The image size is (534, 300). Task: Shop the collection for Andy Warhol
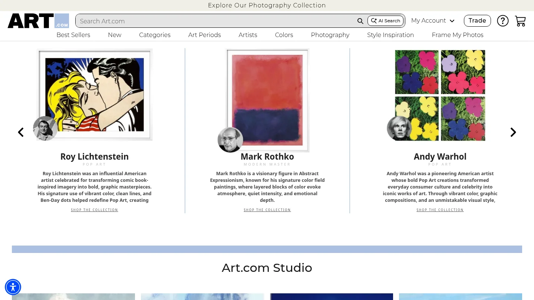[x=440, y=210]
